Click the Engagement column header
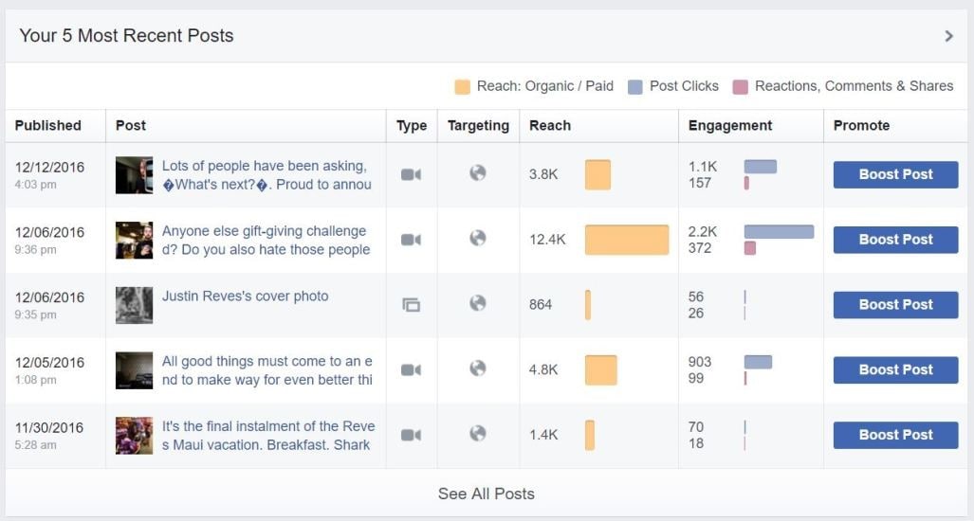This screenshot has width=974, height=521. (x=730, y=125)
